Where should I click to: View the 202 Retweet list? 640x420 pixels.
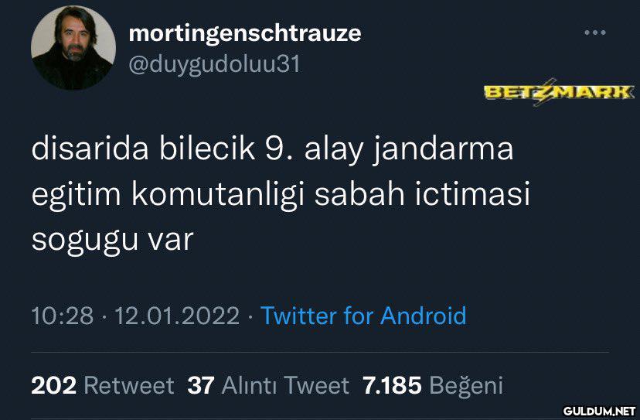[103, 385]
